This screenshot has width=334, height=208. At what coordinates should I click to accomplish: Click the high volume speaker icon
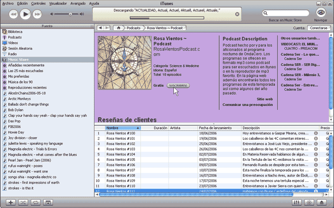(x=82, y=14)
